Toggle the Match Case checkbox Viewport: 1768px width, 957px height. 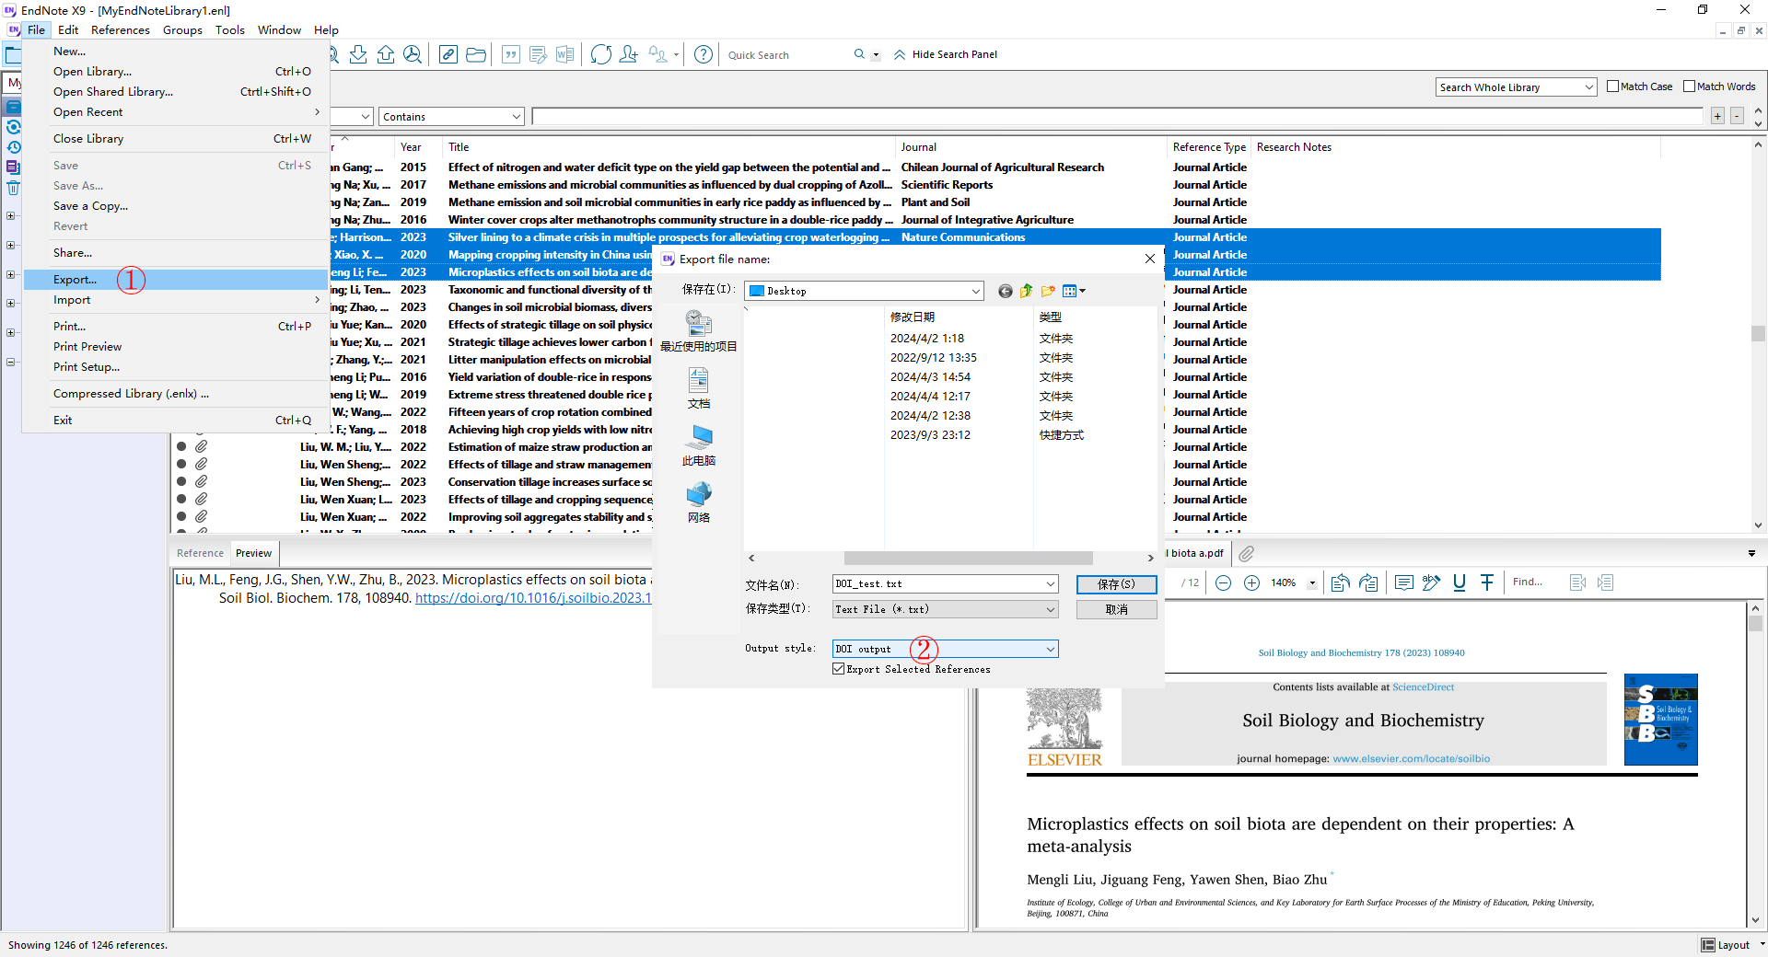(1612, 86)
